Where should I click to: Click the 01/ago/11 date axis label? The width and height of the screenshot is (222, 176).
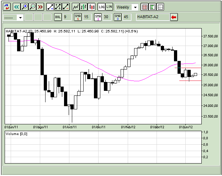tap(41, 127)
